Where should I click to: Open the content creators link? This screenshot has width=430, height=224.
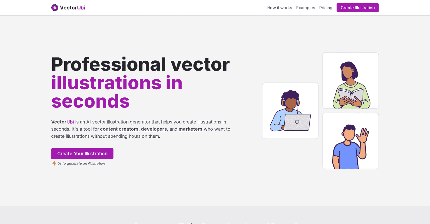(119, 129)
